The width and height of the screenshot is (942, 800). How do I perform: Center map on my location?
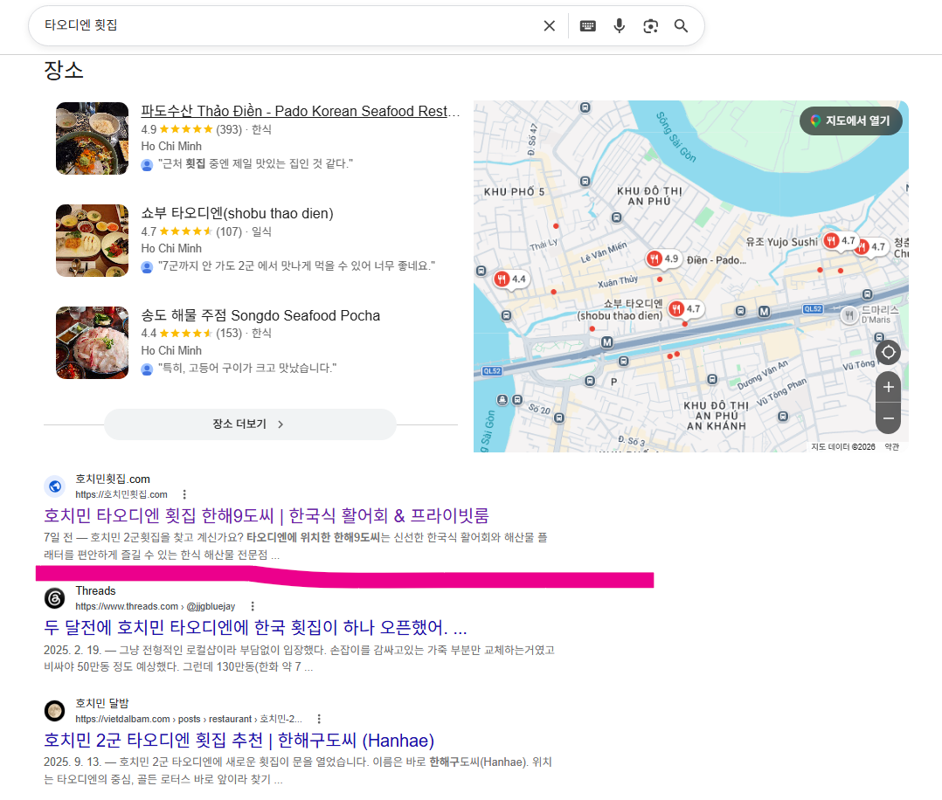(x=888, y=352)
